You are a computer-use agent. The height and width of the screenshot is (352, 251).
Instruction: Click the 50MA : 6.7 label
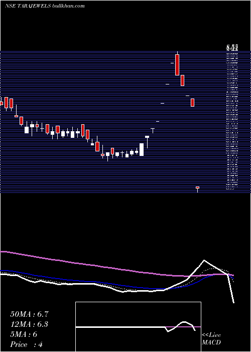click(29, 314)
